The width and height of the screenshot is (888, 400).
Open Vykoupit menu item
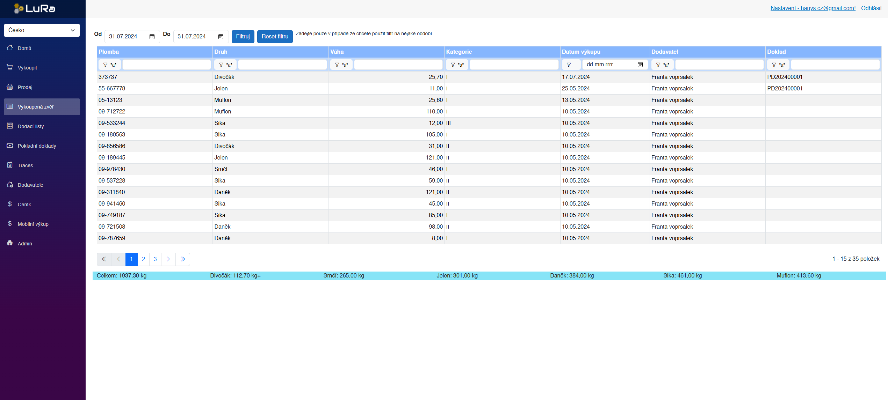click(x=42, y=68)
